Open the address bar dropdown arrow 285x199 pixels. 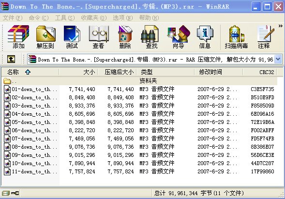coord(278,59)
